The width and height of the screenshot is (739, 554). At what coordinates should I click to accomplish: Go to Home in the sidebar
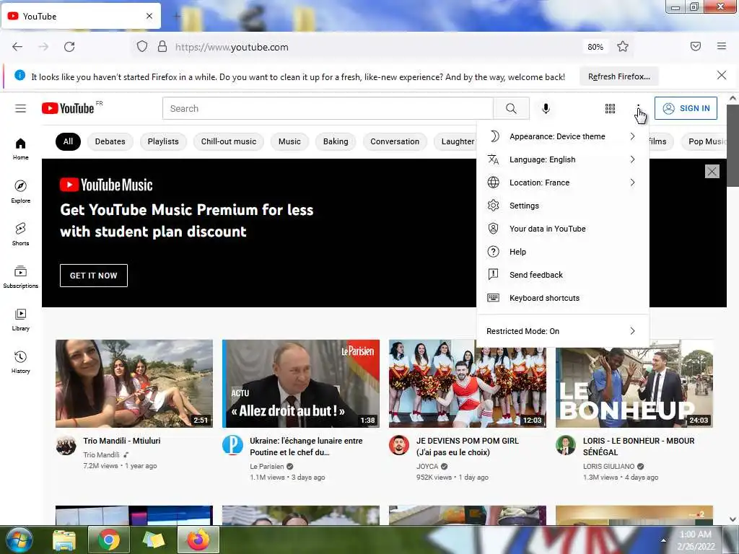pos(20,149)
